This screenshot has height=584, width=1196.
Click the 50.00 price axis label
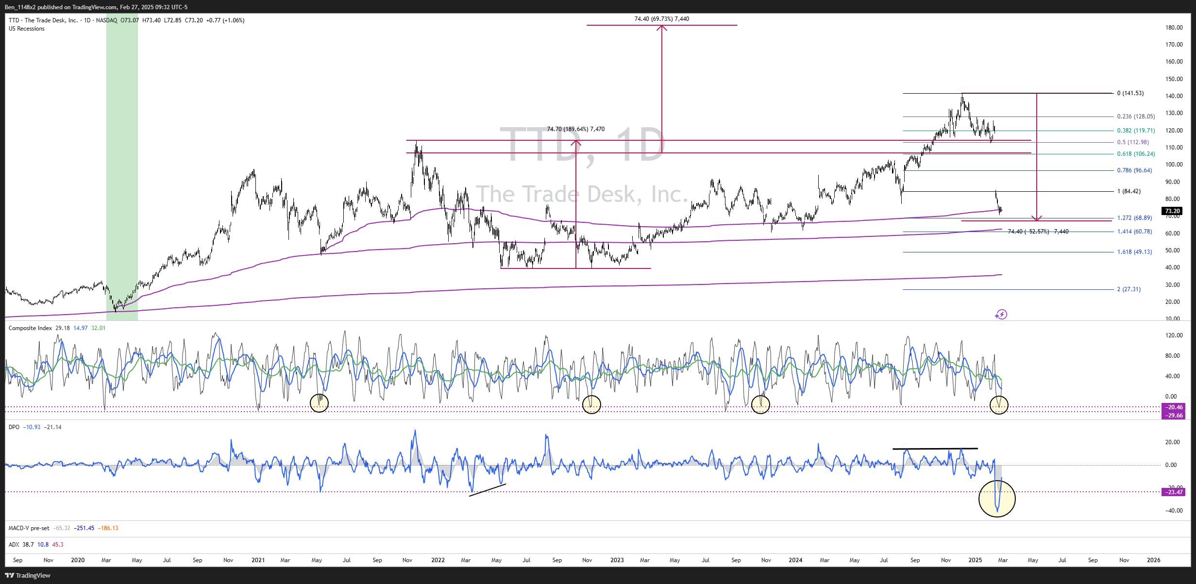pos(1173,250)
